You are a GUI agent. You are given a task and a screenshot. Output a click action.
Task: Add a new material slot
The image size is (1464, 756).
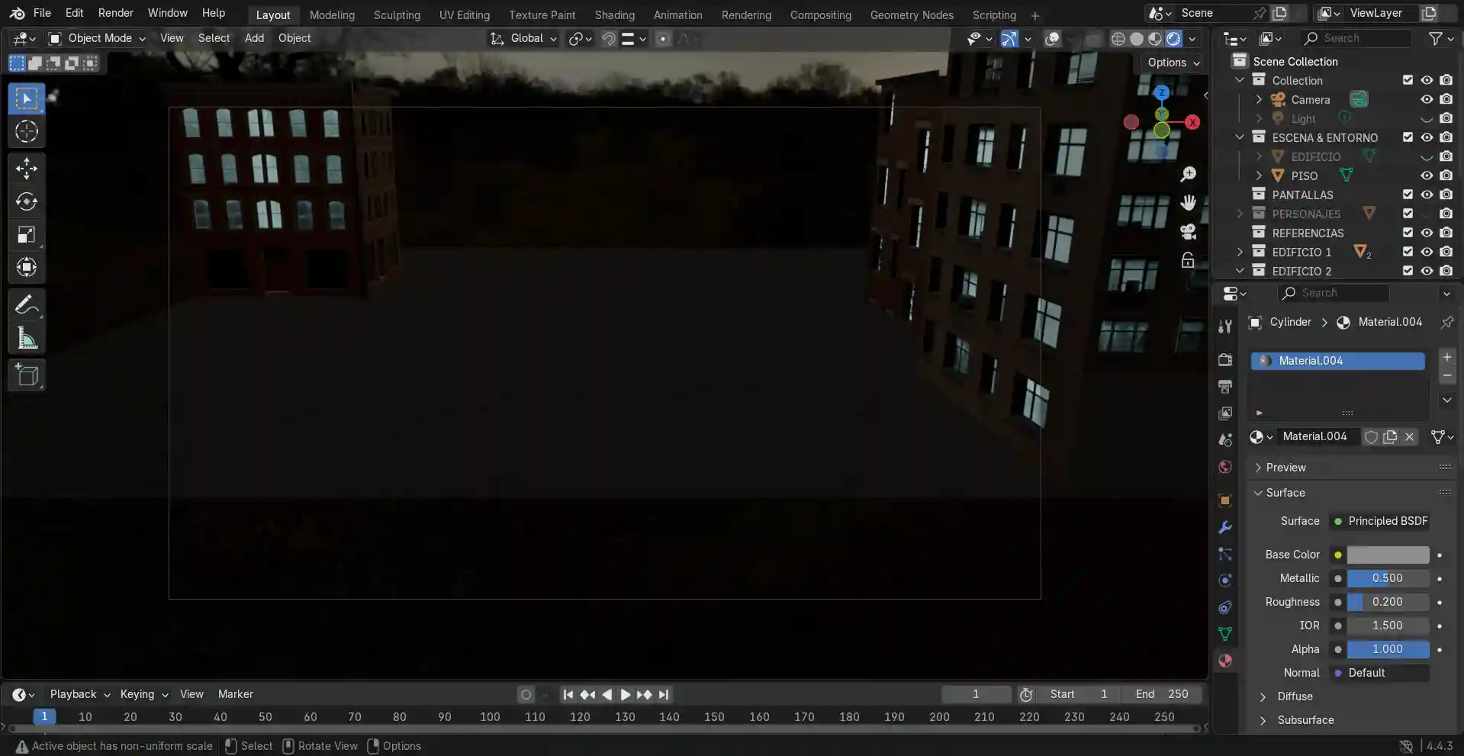tap(1446, 358)
